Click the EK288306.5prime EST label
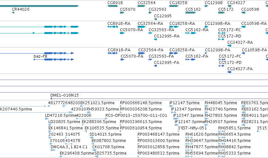The height and width of the screenshot is (158, 268). [99, 122]
